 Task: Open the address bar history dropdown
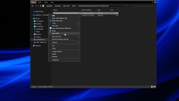coord(123,6)
